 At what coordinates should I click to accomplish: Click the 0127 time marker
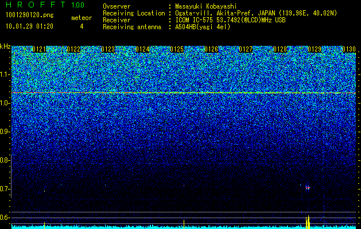click(x=246, y=49)
